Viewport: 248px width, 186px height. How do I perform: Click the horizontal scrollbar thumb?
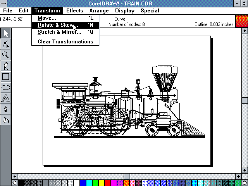pos(127,176)
